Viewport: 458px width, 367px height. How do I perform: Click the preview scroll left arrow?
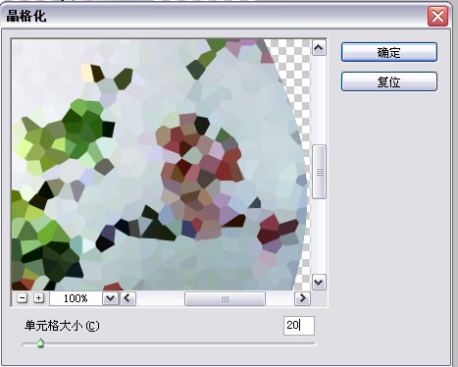coord(127,298)
